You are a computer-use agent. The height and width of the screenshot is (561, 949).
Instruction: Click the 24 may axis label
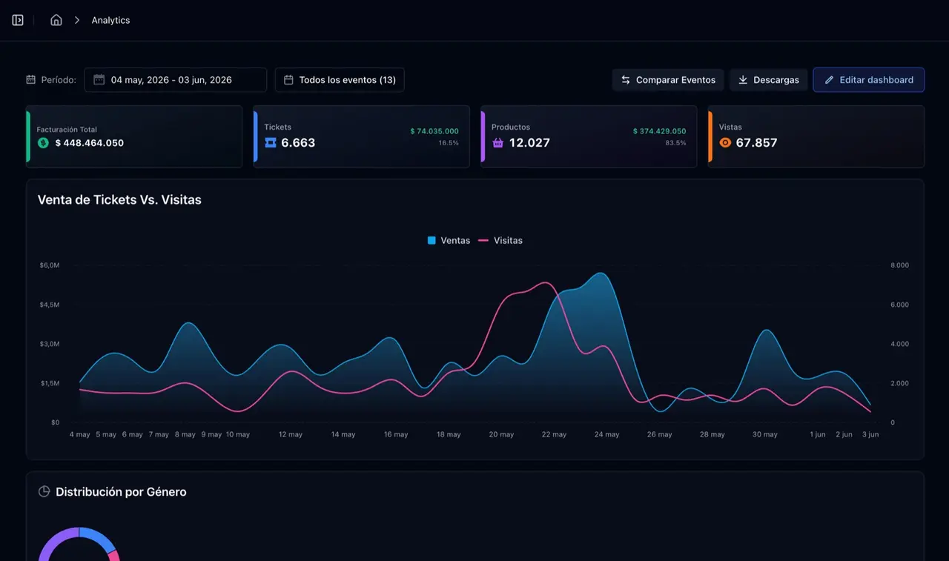pyautogui.click(x=606, y=434)
